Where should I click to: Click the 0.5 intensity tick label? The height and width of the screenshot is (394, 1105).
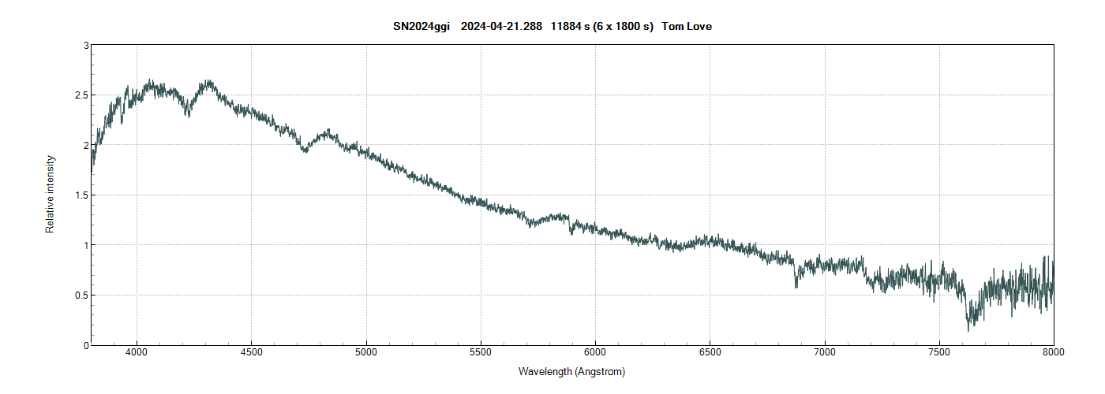(x=81, y=295)
